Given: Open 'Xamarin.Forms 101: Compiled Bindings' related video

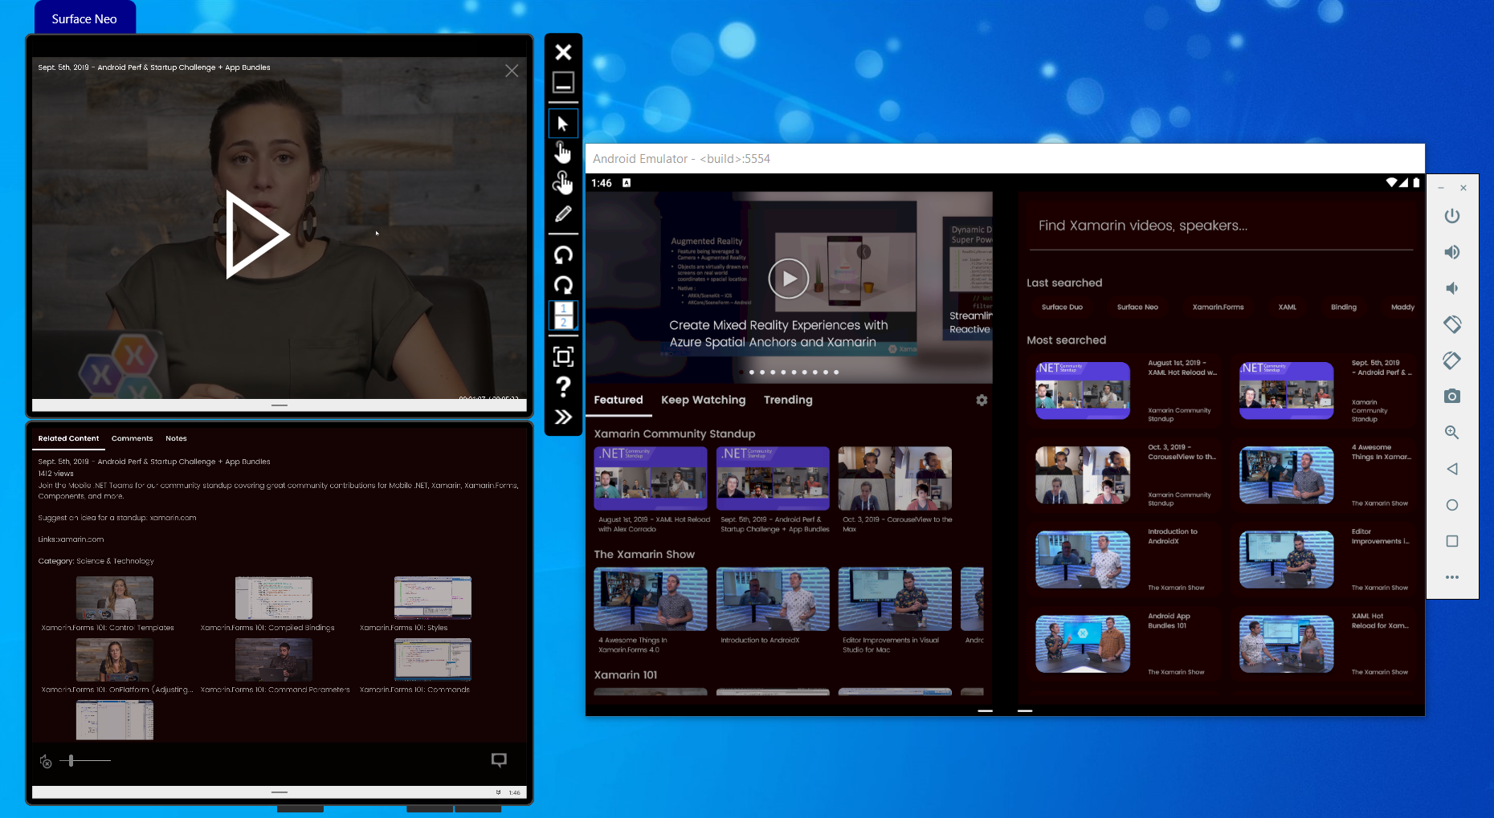Looking at the screenshot, I should point(273,598).
